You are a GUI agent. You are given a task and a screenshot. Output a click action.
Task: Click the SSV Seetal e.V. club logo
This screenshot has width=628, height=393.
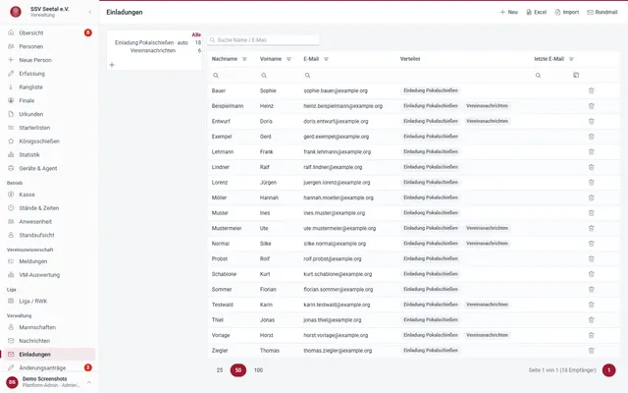point(16,12)
